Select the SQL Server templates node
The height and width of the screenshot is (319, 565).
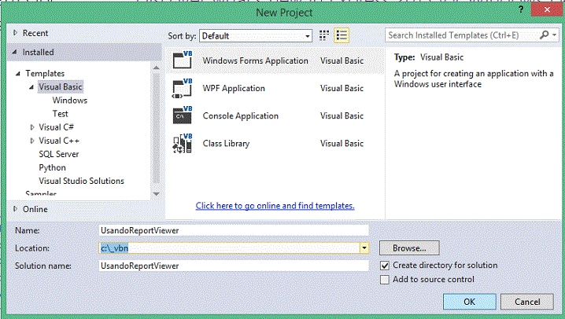[x=59, y=154]
